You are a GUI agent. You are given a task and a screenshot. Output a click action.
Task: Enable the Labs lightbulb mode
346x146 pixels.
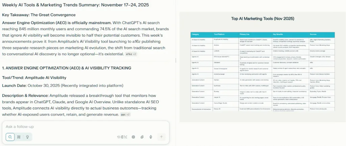27,137
